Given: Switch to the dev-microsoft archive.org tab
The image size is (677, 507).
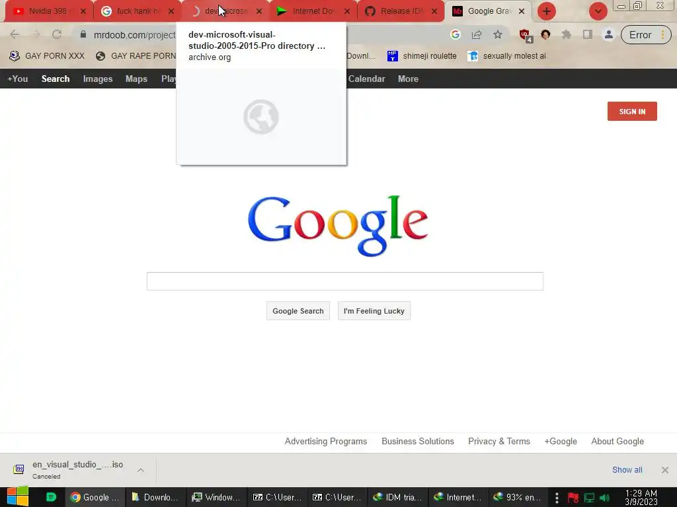Looking at the screenshot, I should [223, 11].
